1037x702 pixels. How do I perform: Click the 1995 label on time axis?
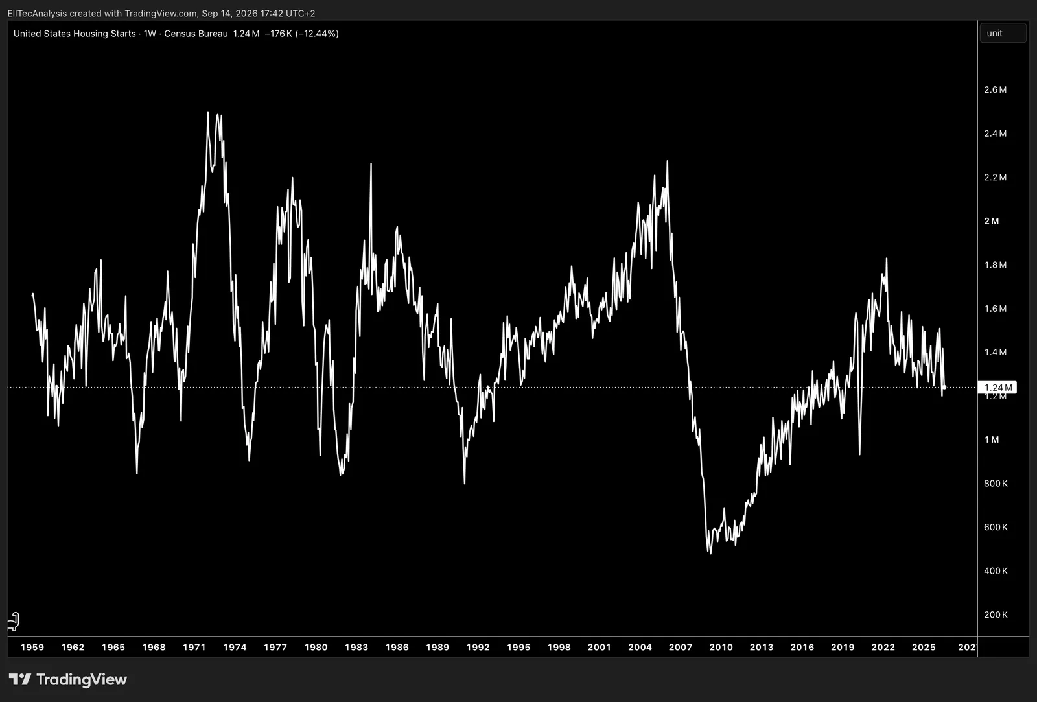(x=518, y=647)
